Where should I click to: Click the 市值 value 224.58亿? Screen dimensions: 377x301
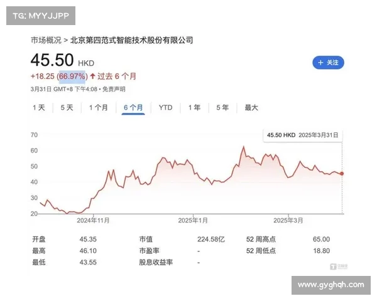(211, 240)
